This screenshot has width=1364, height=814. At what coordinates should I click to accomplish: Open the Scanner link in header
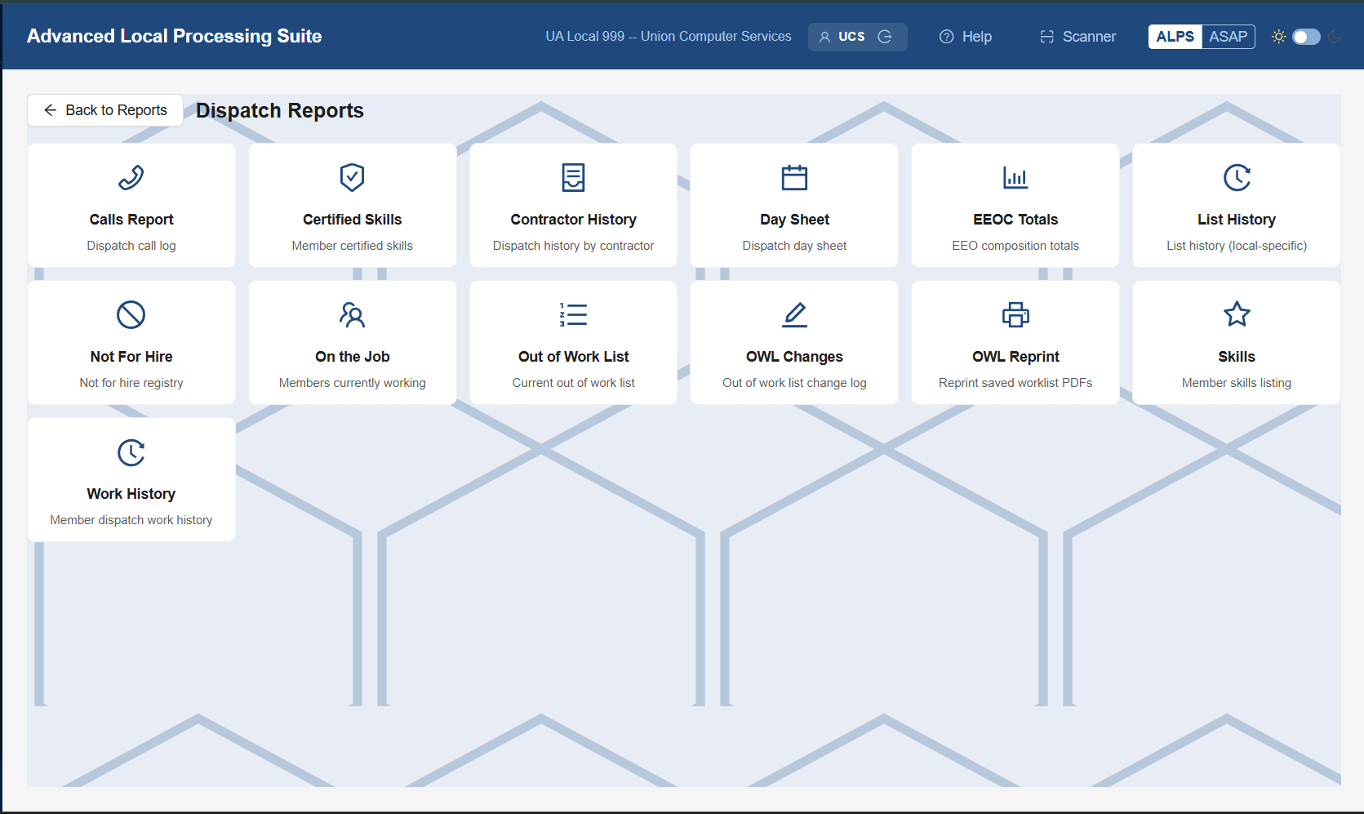click(1077, 37)
